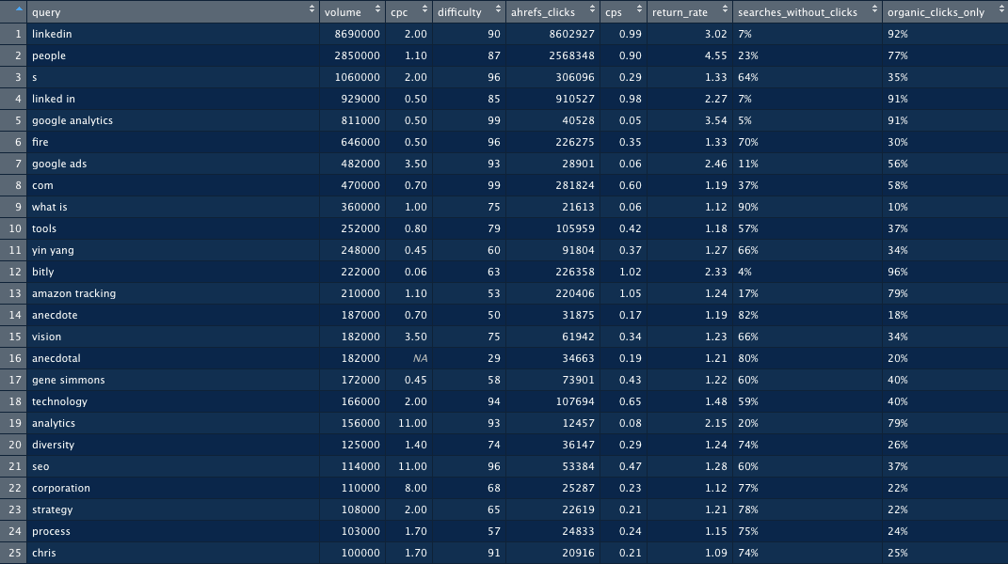Click sort arrows beside searches_without_clicks header
The height and width of the screenshot is (564, 1008).
pos(875,9)
